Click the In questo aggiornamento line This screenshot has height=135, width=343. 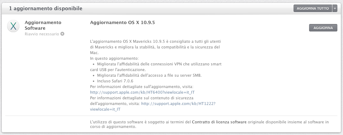114,58
